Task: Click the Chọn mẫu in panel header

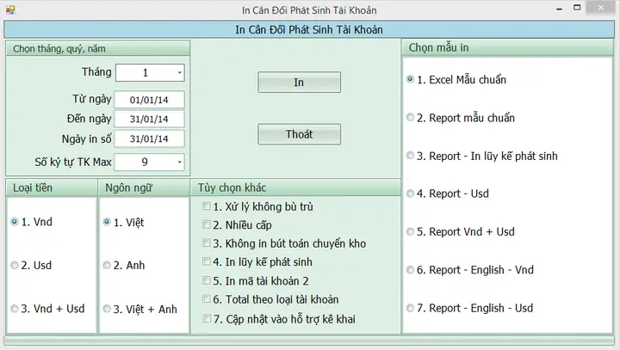Action: (508, 48)
